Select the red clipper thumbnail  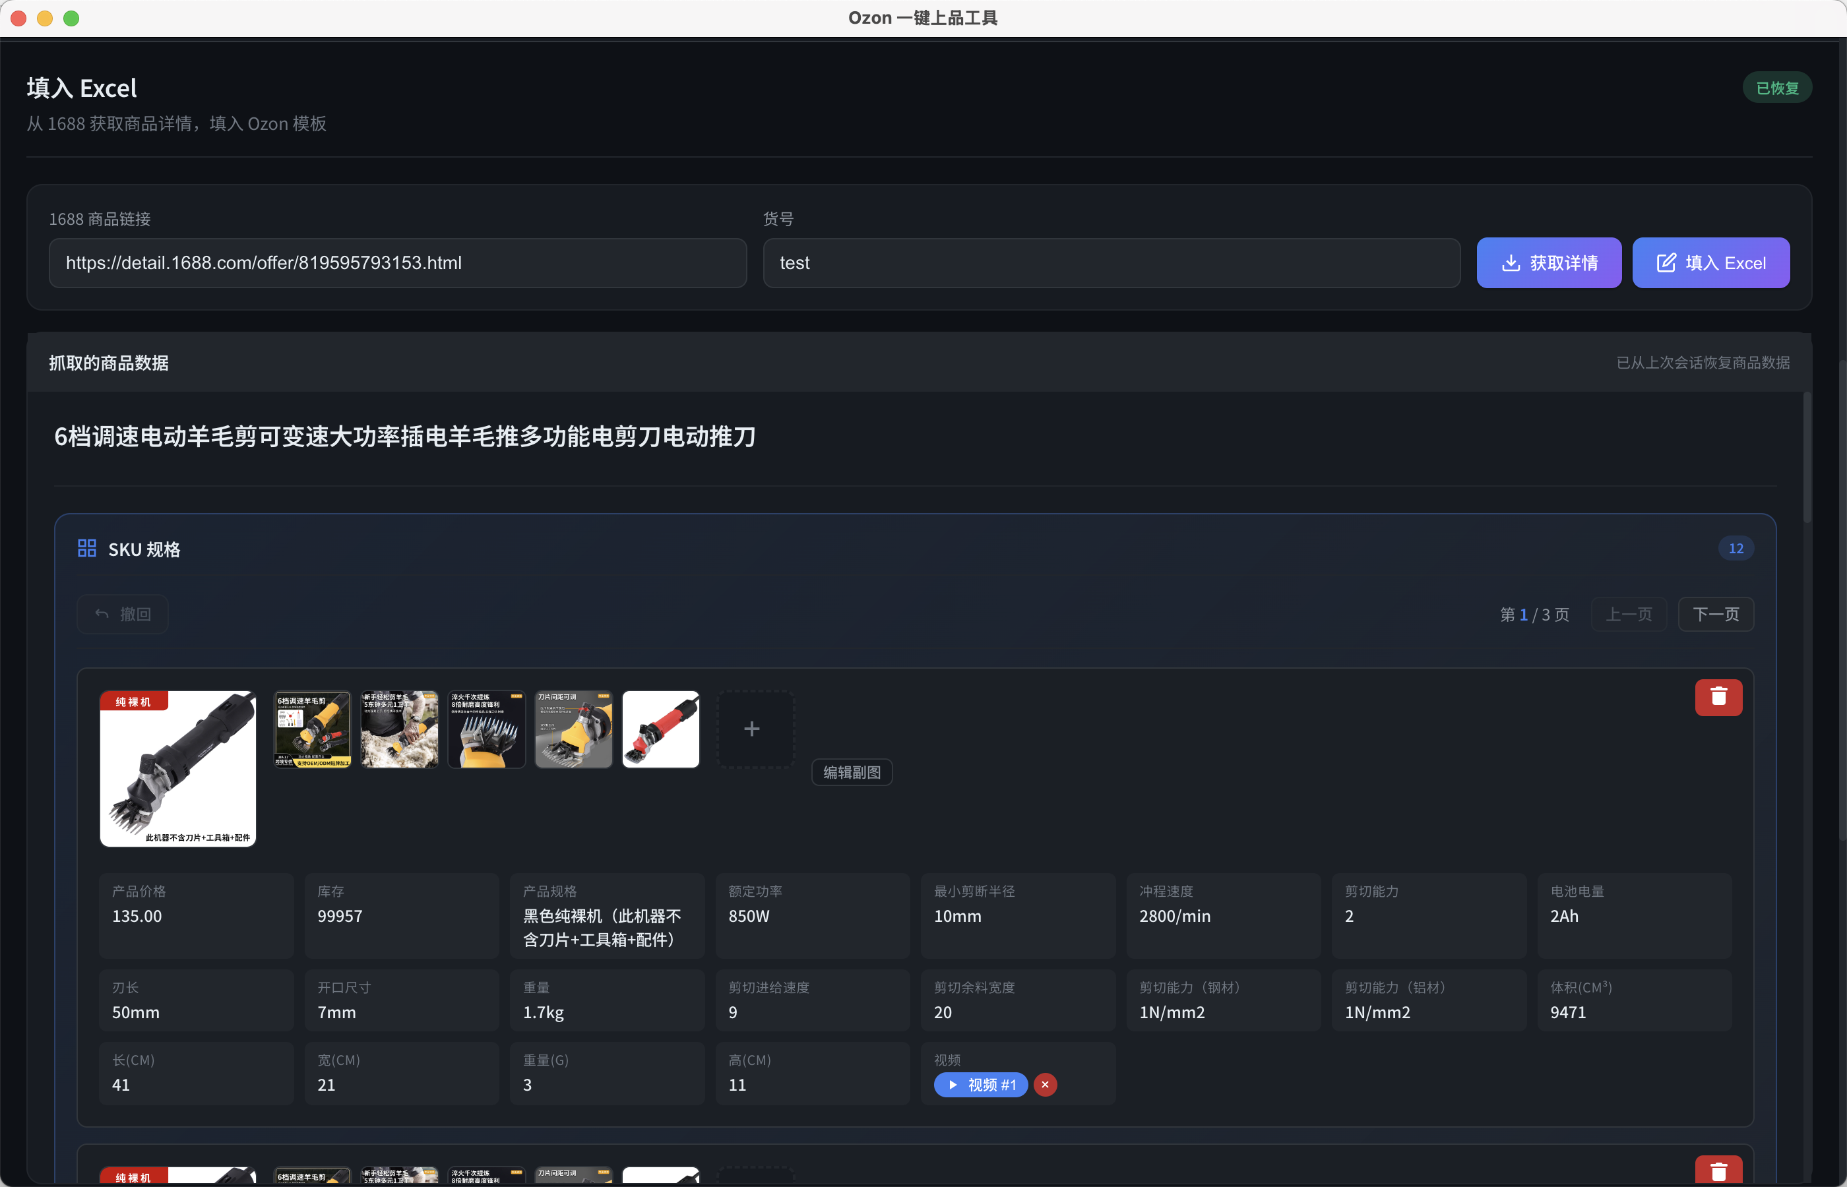(x=661, y=729)
